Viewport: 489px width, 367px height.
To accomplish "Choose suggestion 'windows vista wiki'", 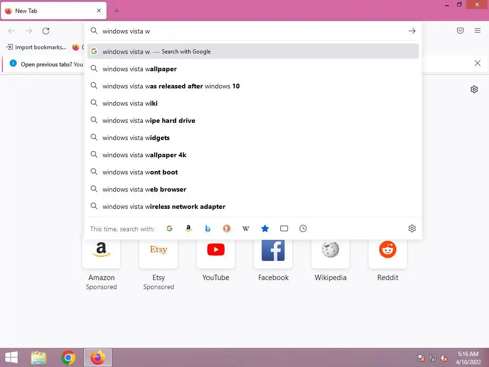I will click(x=253, y=103).
